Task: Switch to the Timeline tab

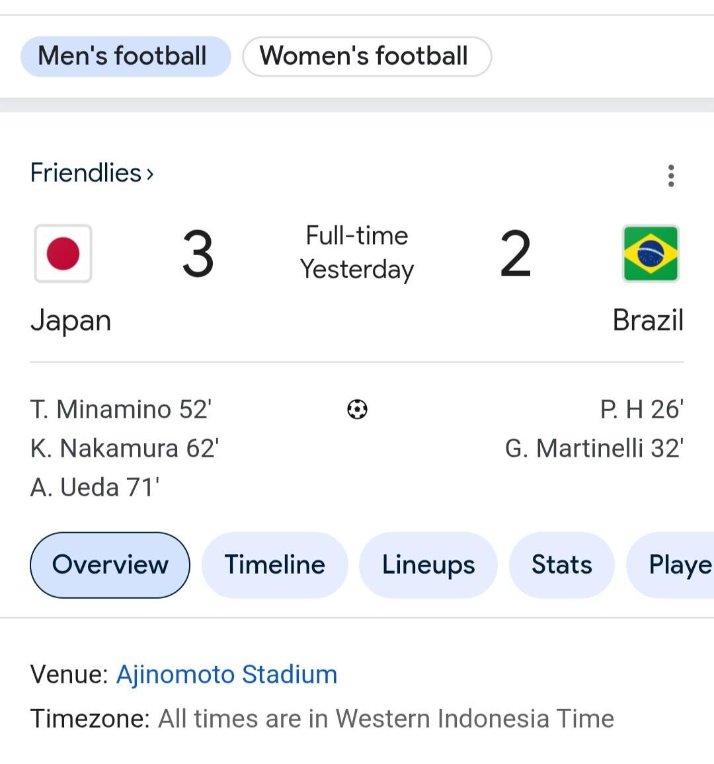Action: pyautogui.click(x=275, y=565)
